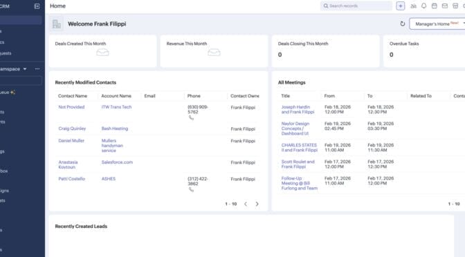Open meeting CHARLES STATES II and Frank Filippi
This screenshot has width=465, height=257.
299,147
